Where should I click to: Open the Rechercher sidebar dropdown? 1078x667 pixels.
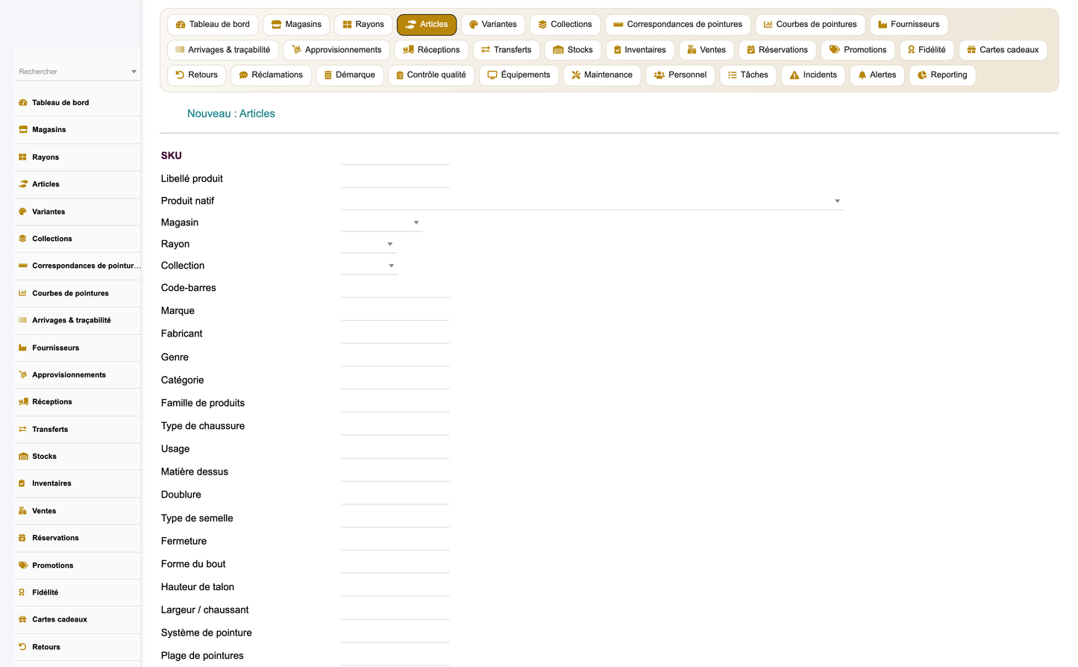(78, 72)
